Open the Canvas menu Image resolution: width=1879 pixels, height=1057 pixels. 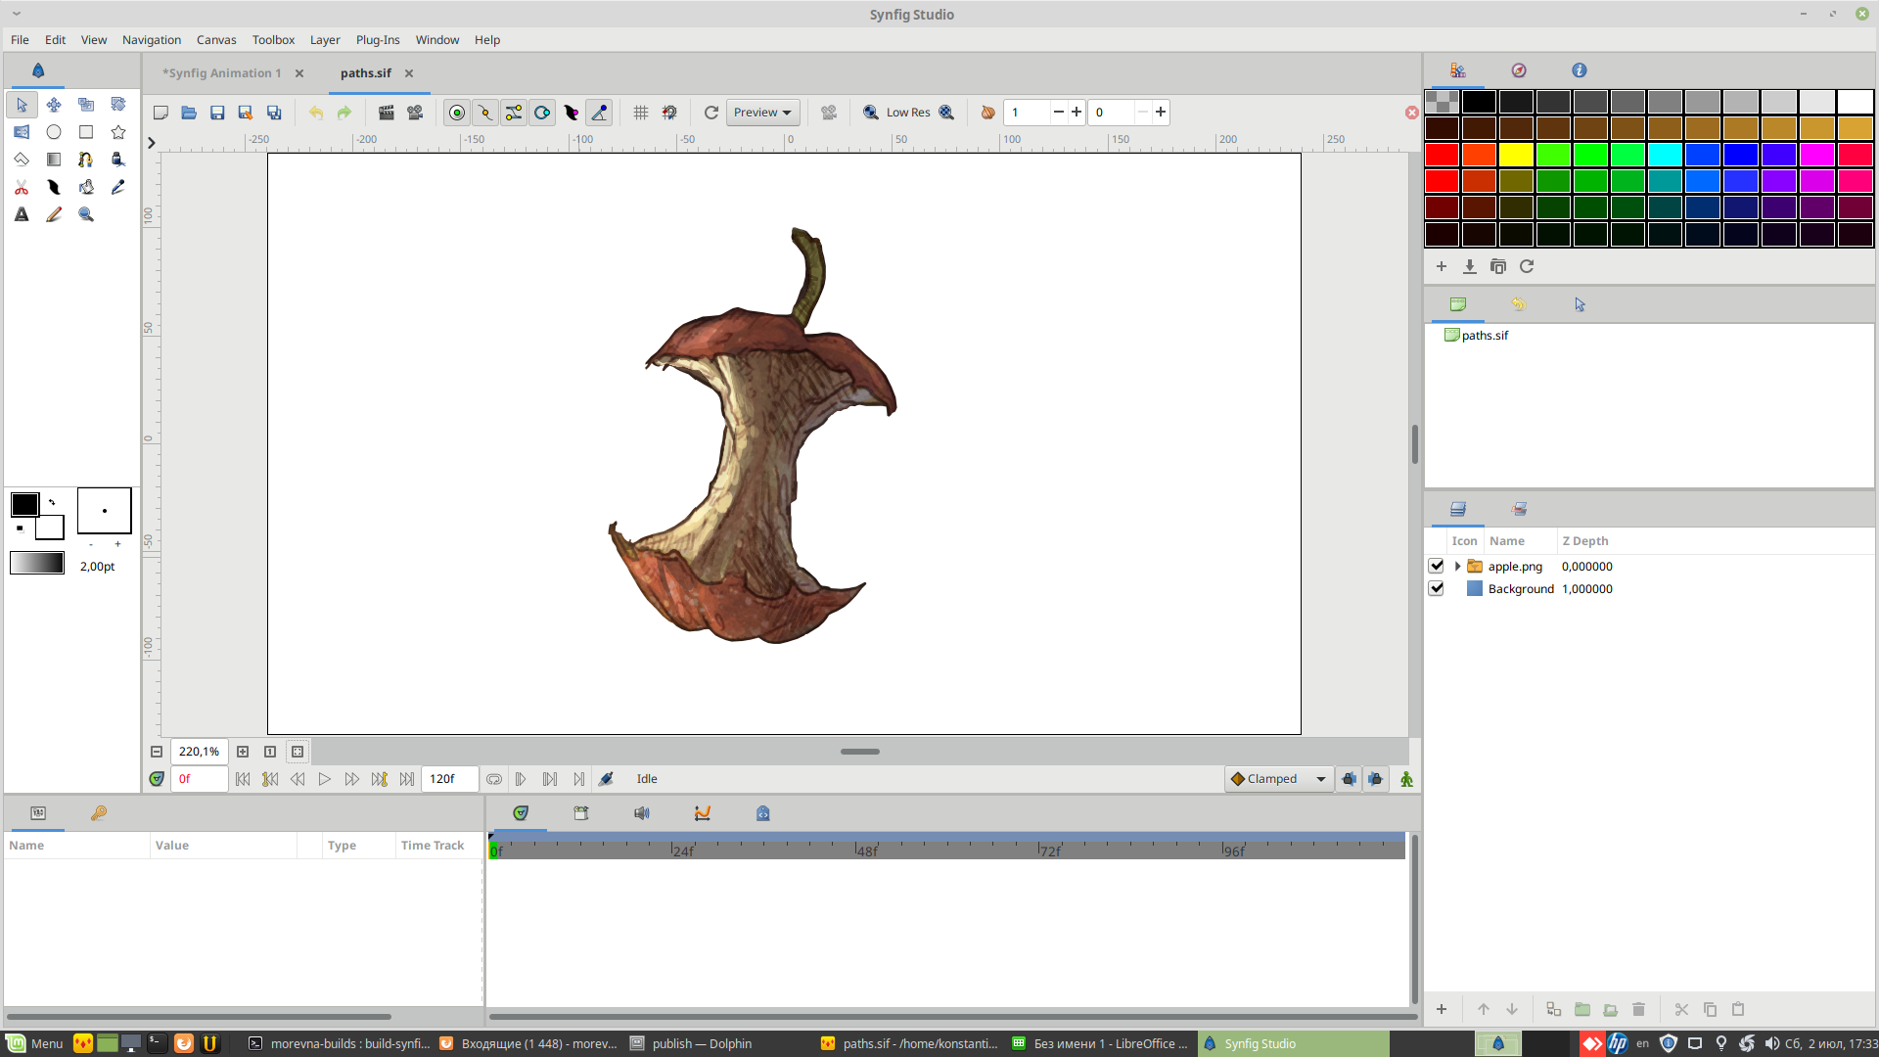coord(216,40)
